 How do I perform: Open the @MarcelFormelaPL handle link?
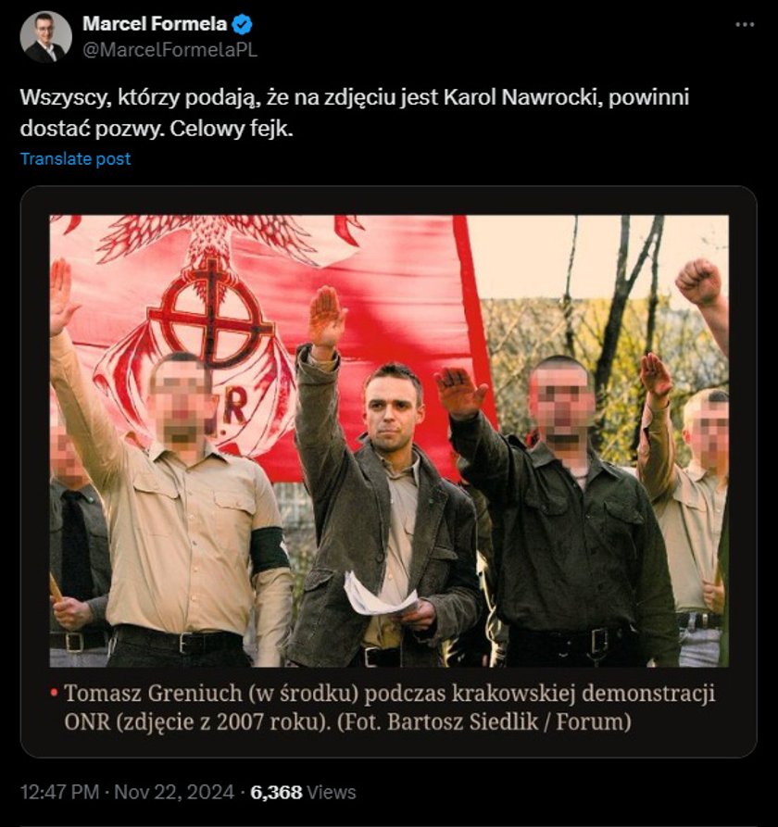click(x=169, y=50)
